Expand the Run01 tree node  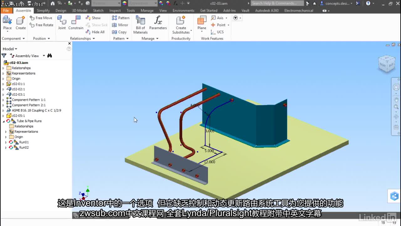point(5,142)
